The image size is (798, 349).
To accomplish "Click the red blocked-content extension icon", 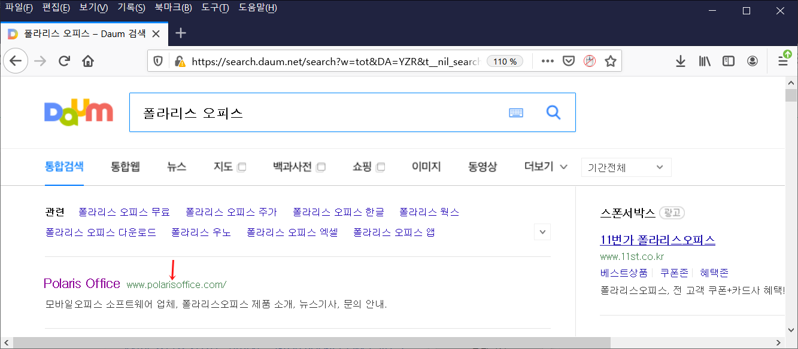I will click(x=590, y=61).
